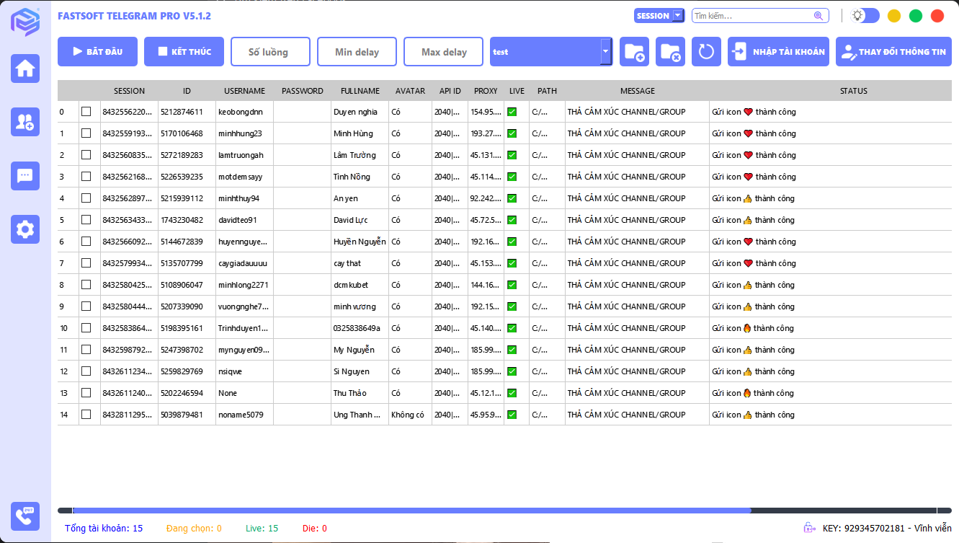Open the messages panel from the sidebar
The image size is (959, 543).
[x=25, y=175]
